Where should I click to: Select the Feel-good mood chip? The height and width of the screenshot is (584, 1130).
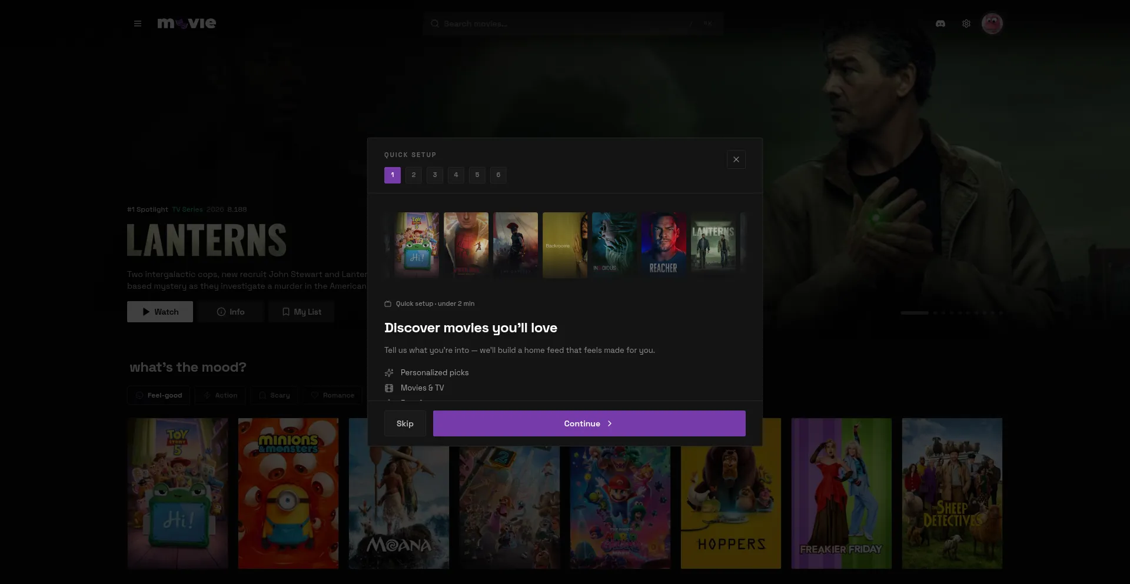coord(158,395)
